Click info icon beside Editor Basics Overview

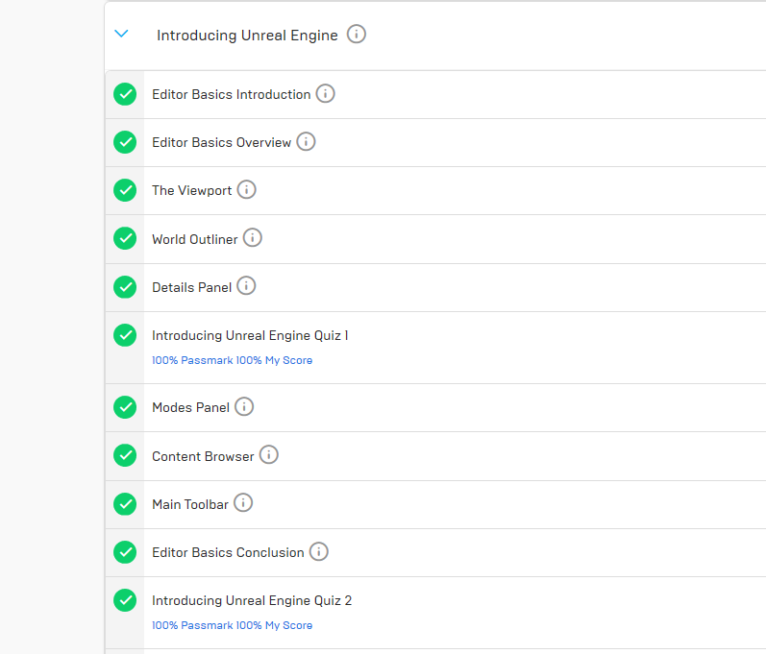pos(306,141)
